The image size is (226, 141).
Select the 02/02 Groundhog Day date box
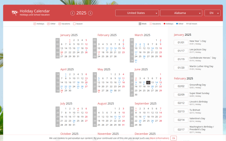tap(181, 86)
